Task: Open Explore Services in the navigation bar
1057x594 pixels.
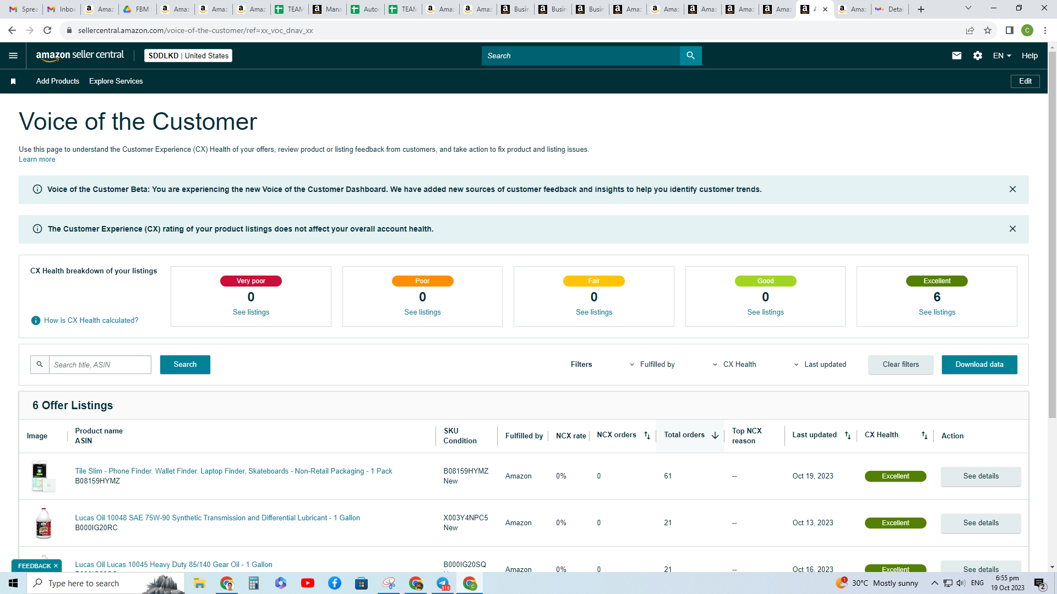Action: pyautogui.click(x=116, y=81)
